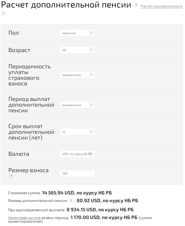Image resolution: width=185 pixels, height=226 pixels.
Task: Click the help icon after 'Размер дополнительной пенсии'
Action: point(71,201)
